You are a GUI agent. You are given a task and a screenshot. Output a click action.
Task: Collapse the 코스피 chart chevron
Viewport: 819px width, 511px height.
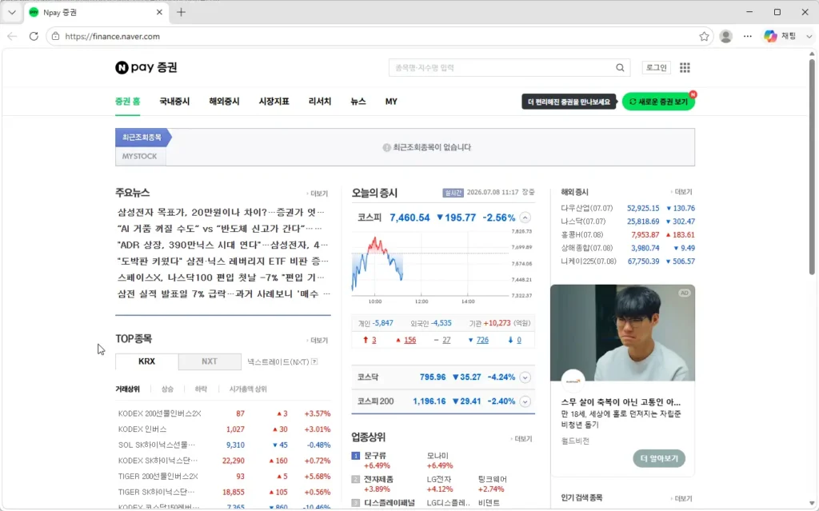click(x=525, y=218)
